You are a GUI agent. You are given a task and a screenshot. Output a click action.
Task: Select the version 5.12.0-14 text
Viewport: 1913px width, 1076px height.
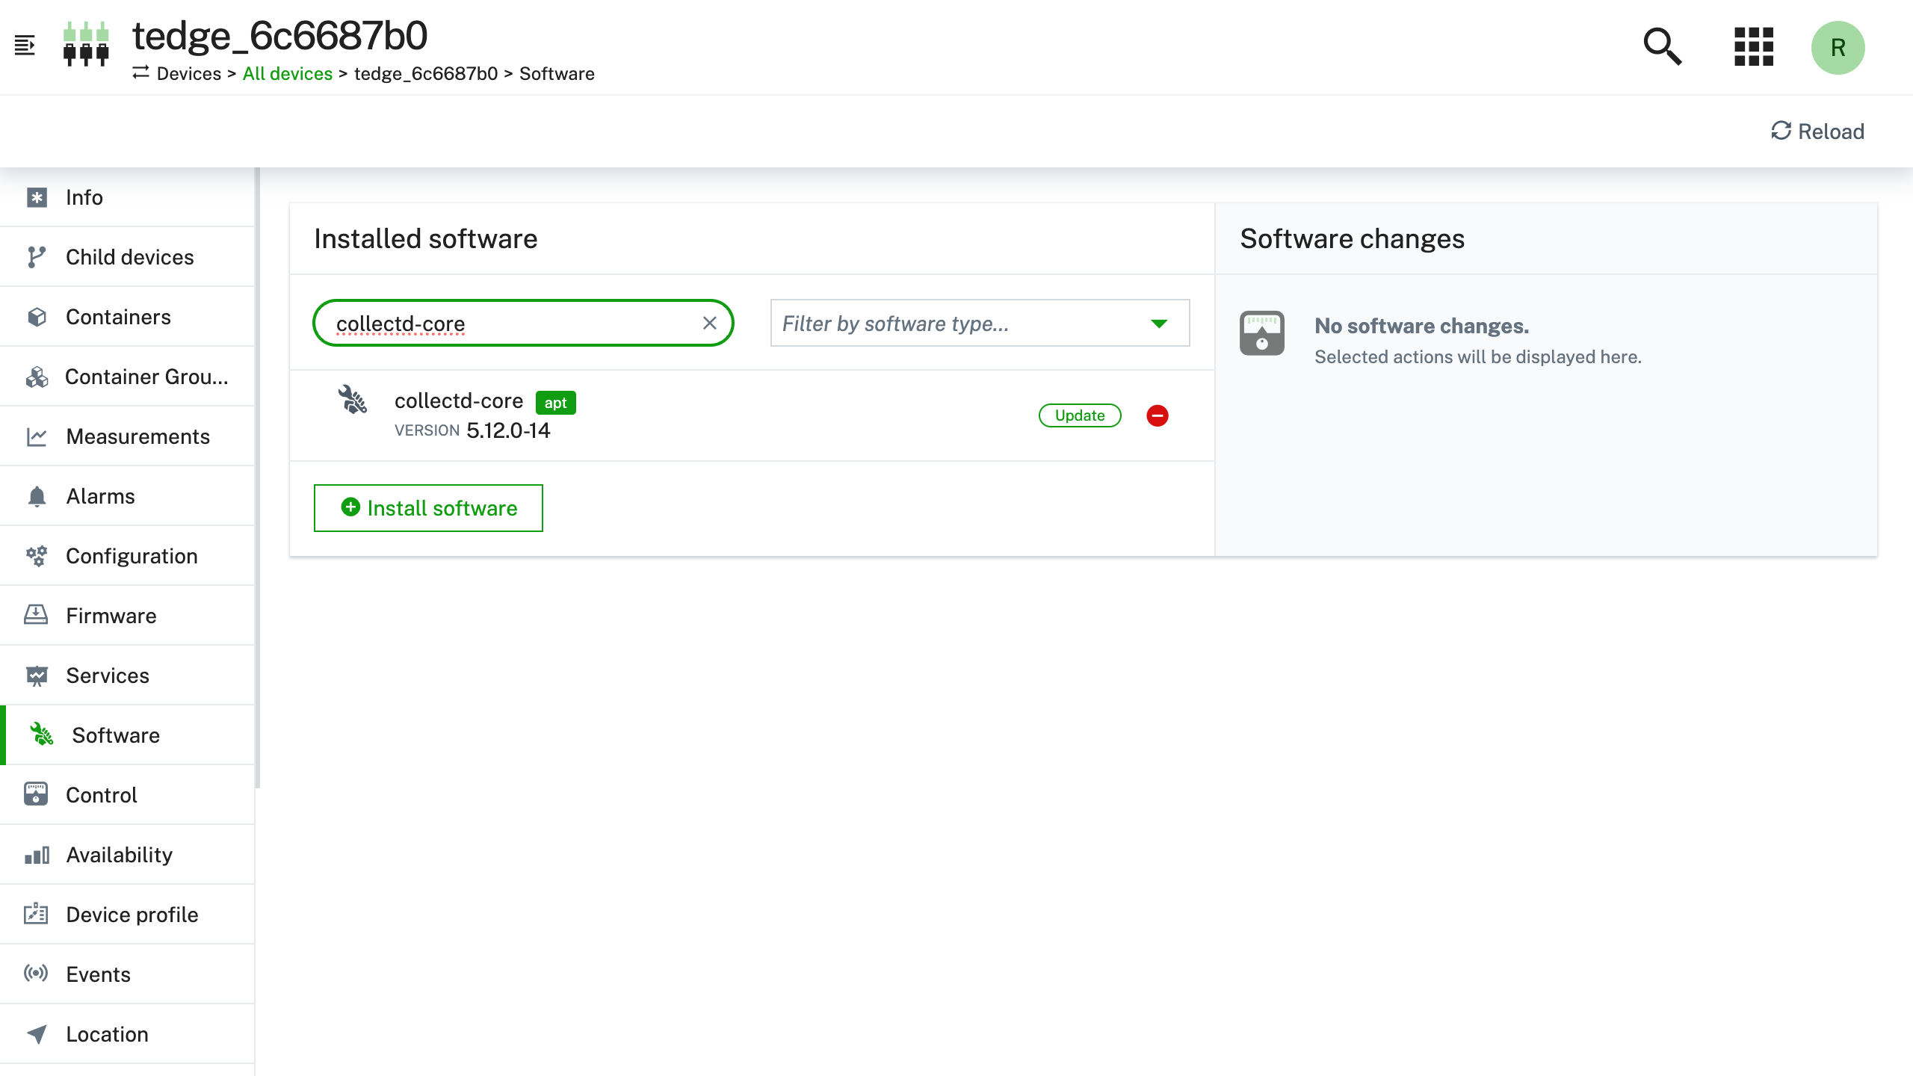(508, 430)
